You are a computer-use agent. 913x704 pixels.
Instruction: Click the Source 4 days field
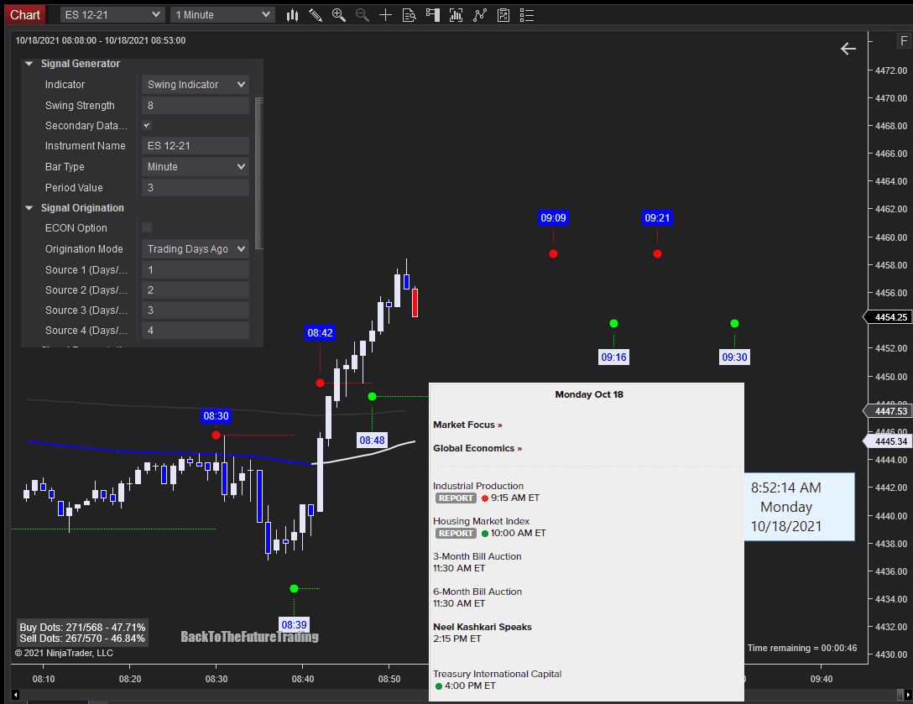[x=196, y=330]
